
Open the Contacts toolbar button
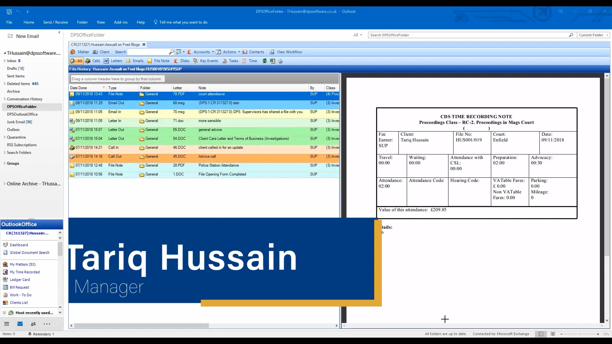point(253,52)
